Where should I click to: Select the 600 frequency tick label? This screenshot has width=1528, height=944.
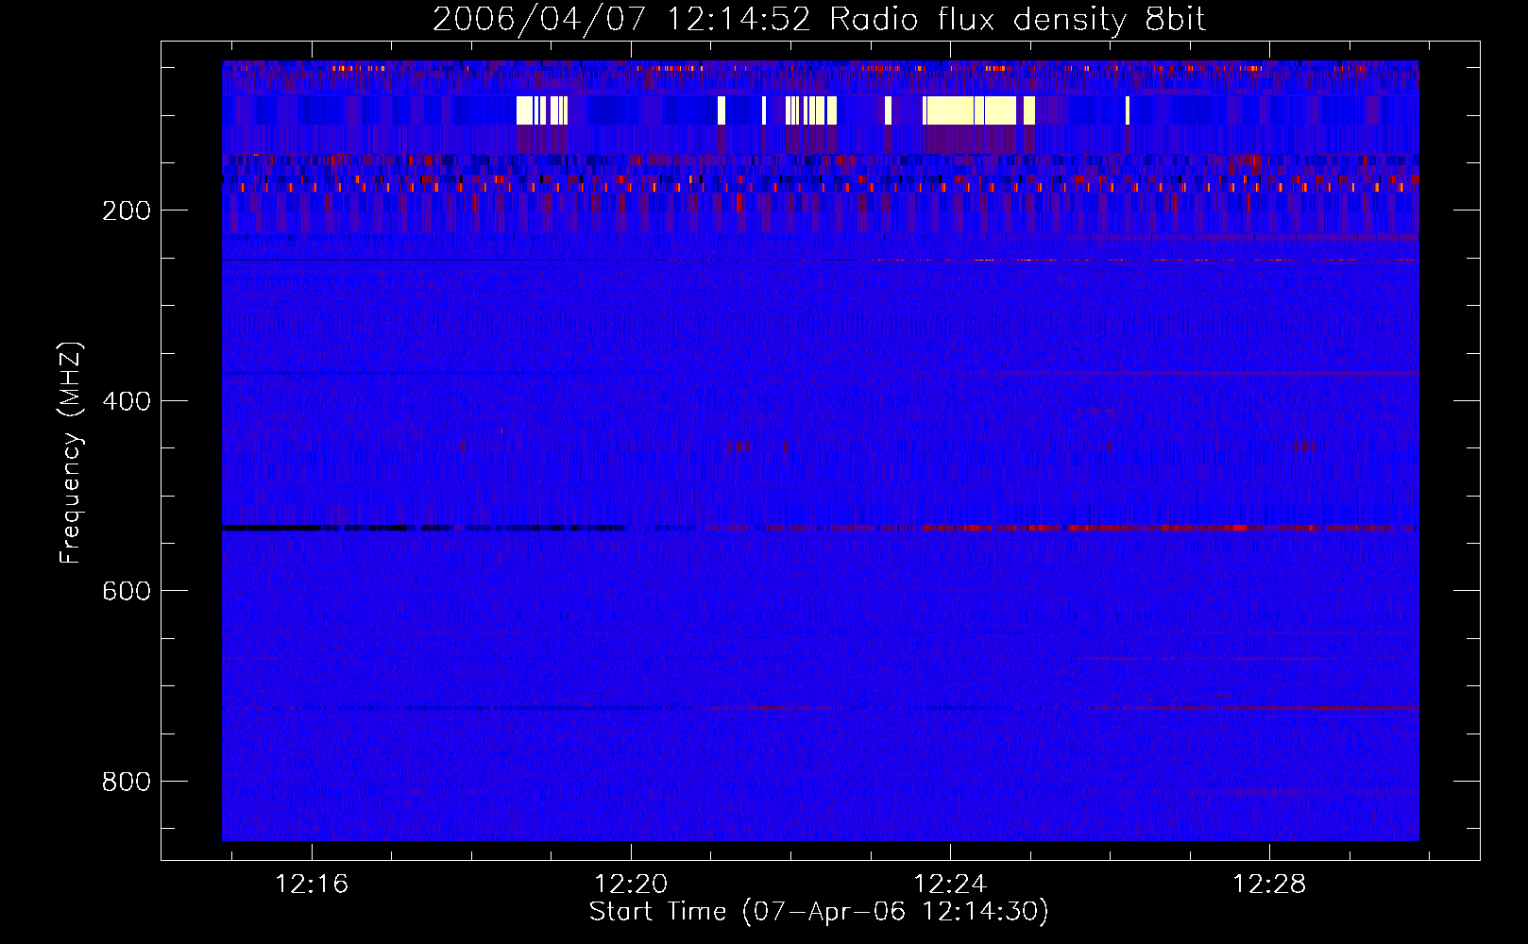pos(127,591)
